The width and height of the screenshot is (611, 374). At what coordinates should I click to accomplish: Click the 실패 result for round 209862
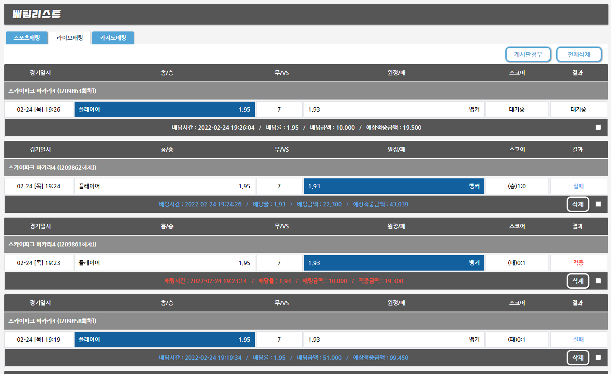pyautogui.click(x=578, y=186)
